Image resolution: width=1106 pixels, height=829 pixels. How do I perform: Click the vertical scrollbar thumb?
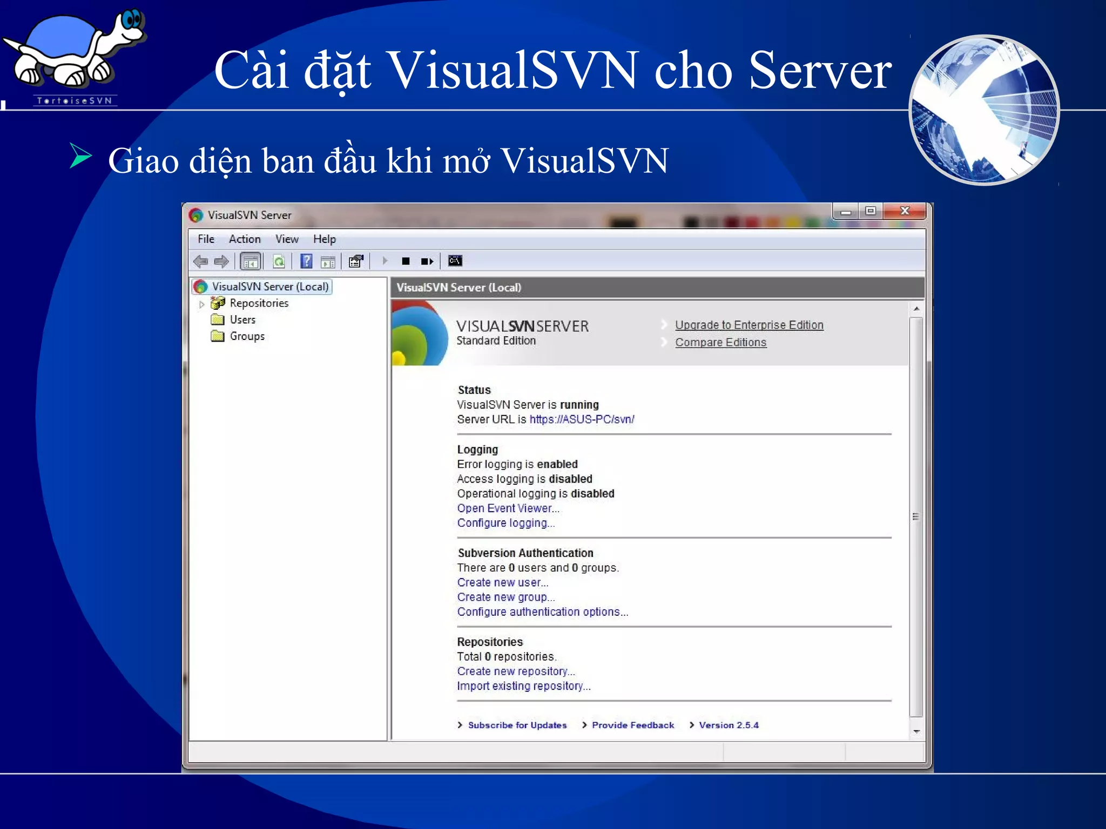pos(916,517)
